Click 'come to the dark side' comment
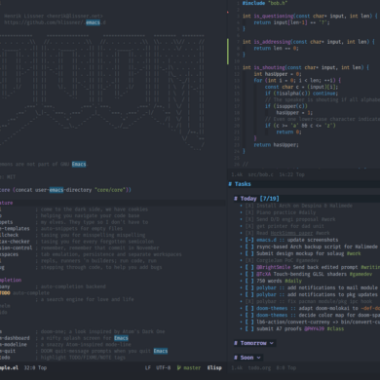 click(x=92, y=209)
